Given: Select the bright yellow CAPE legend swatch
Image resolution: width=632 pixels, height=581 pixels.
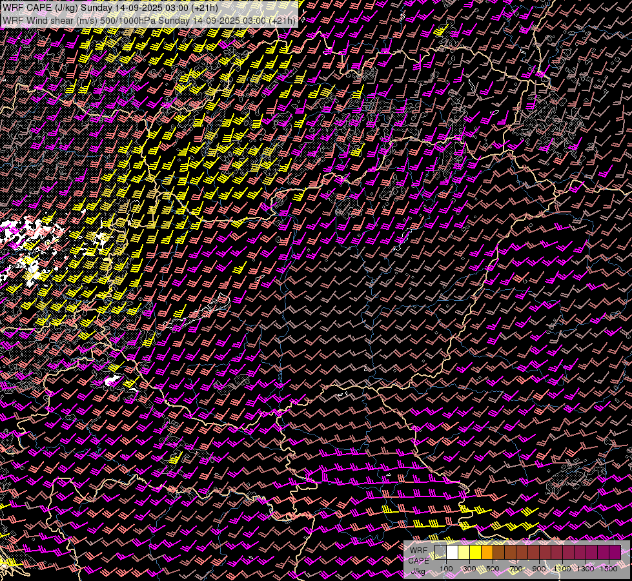Looking at the screenshot, I should tap(476, 553).
